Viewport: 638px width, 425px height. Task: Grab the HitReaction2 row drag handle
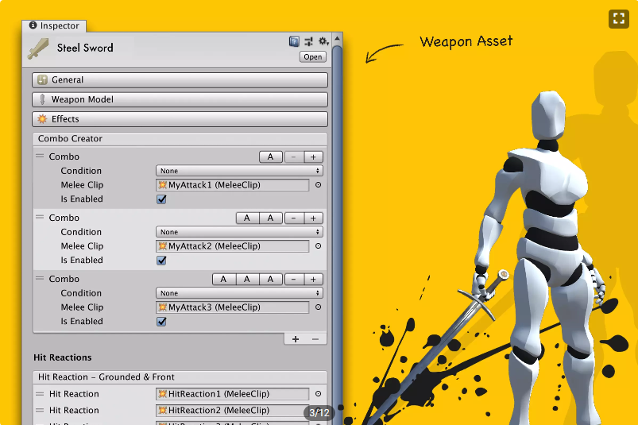point(40,410)
